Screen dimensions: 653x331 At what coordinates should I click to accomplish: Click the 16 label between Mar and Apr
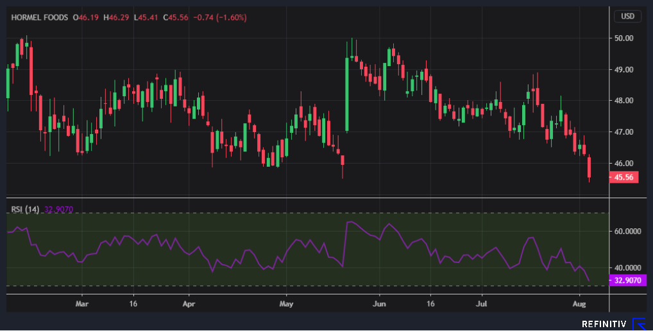pyautogui.click(x=133, y=304)
